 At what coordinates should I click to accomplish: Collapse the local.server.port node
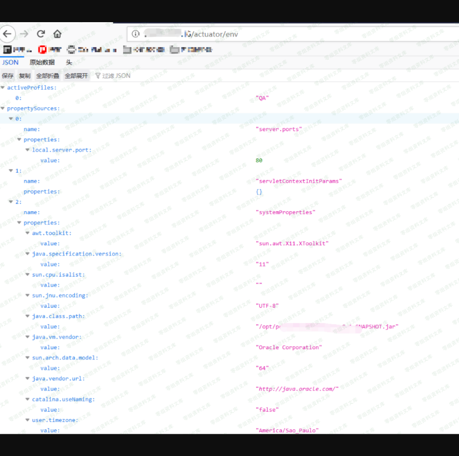[27, 150]
